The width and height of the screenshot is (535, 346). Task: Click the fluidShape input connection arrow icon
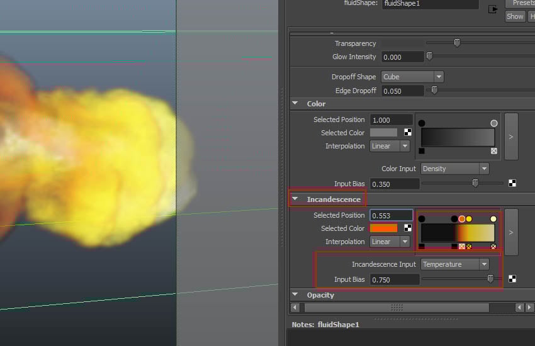(x=492, y=9)
